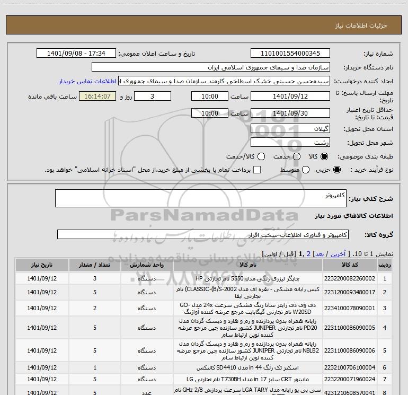Click quantity 3 in the printer row
Image resolution: width=408 pixels, height=395 pixels.
pos(95,278)
